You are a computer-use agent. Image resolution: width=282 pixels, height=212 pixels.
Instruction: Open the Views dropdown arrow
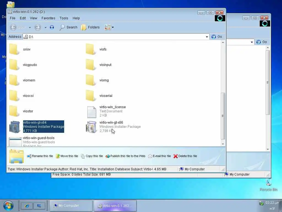[x=113, y=27]
